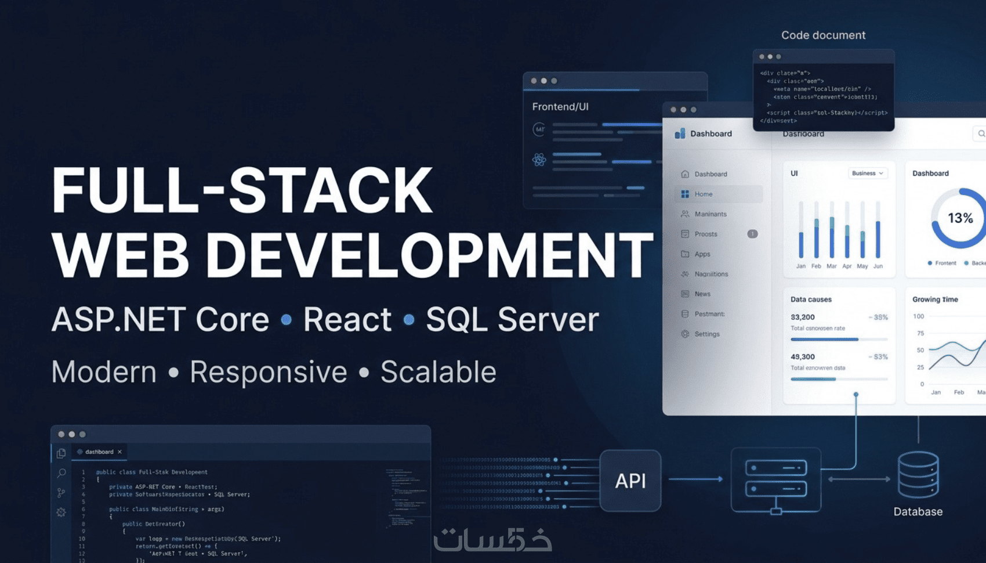Click the line "private ASP-RET Core • ReactTest;"
Screen dimensions: 986x563
click(x=164, y=487)
